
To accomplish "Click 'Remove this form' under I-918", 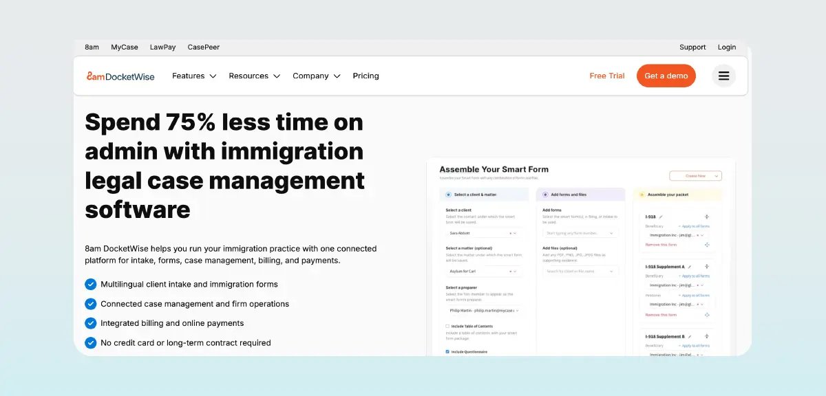I will (x=661, y=245).
